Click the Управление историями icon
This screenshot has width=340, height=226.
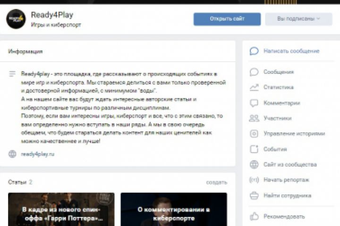pyautogui.click(x=254, y=134)
